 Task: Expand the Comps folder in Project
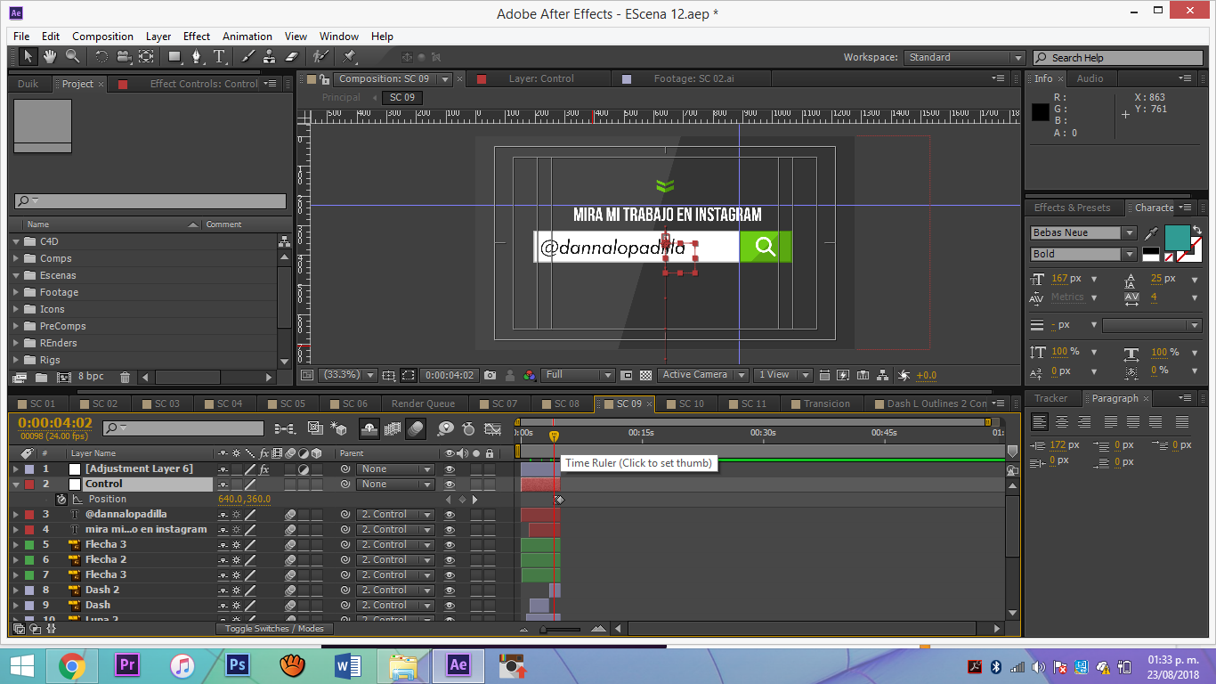tap(16, 258)
